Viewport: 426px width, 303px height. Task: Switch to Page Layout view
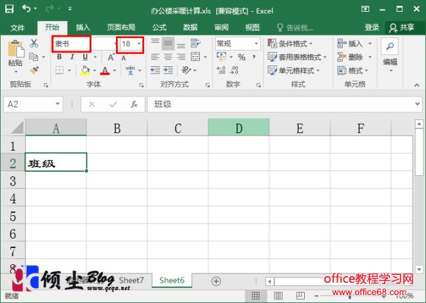tap(278, 296)
